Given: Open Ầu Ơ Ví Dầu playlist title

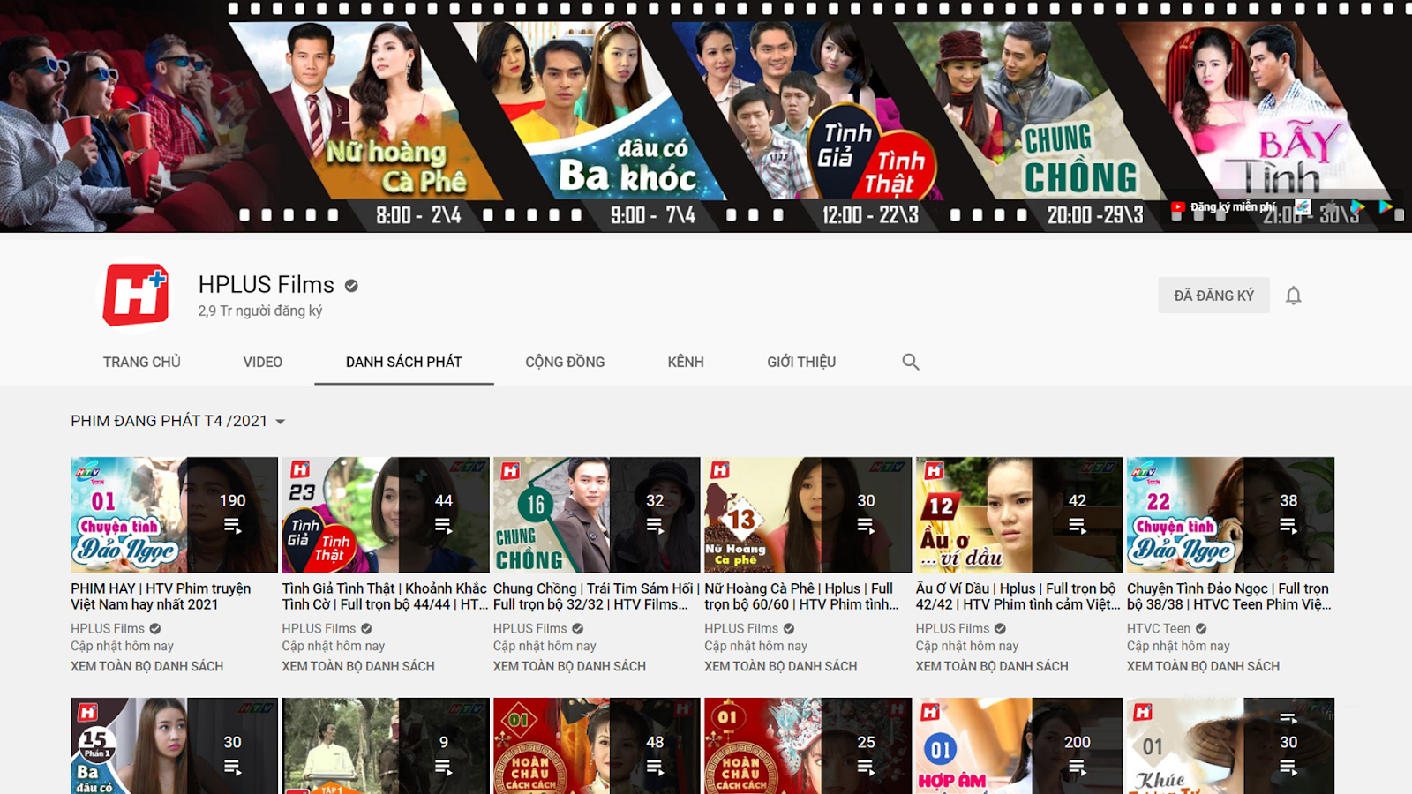Looking at the screenshot, I should (1018, 596).
